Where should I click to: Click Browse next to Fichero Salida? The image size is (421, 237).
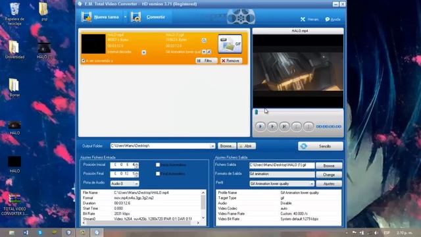point(329,165)
